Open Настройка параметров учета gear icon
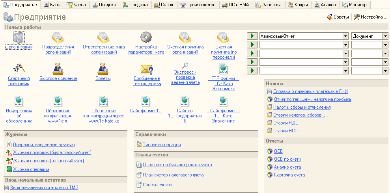Image resolution: width=390 pixels, height=193 pixels. coord(146,37)
